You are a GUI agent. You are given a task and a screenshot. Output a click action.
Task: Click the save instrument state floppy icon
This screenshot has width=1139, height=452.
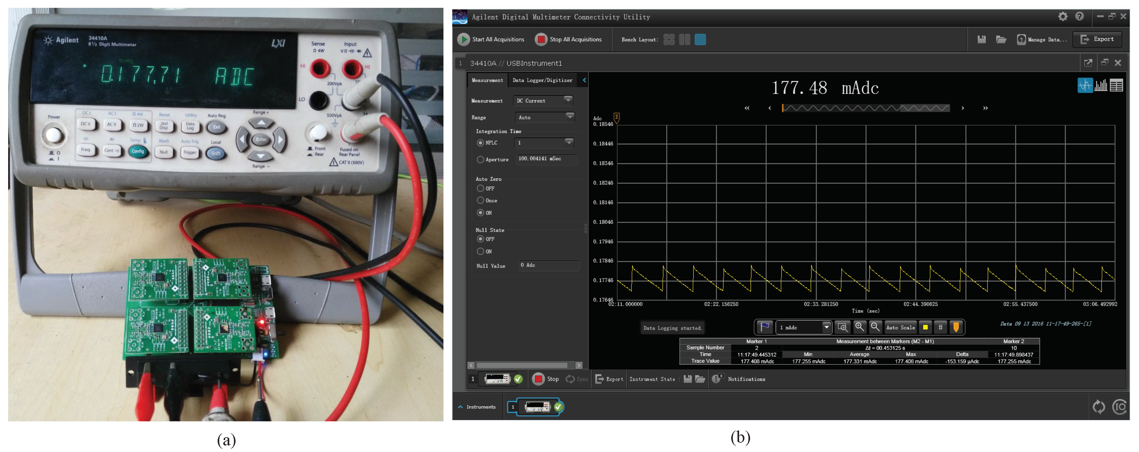click(687, 379)
